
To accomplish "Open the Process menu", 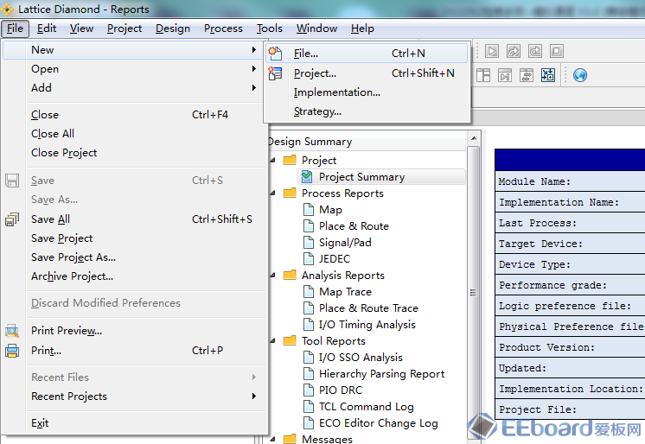I will click(223, 29).
